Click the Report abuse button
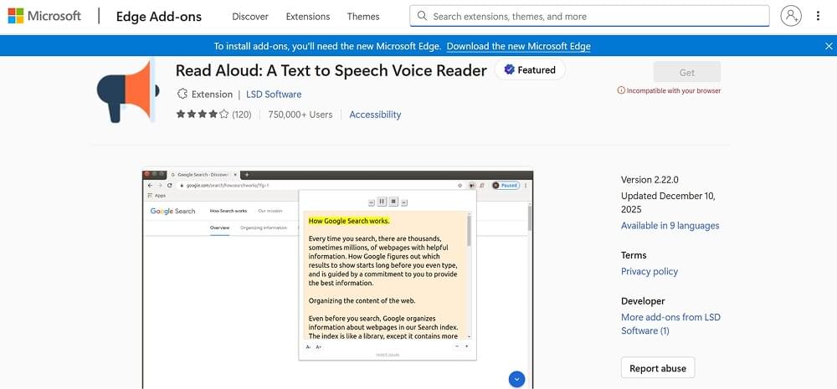 click(x=658, y=368)
